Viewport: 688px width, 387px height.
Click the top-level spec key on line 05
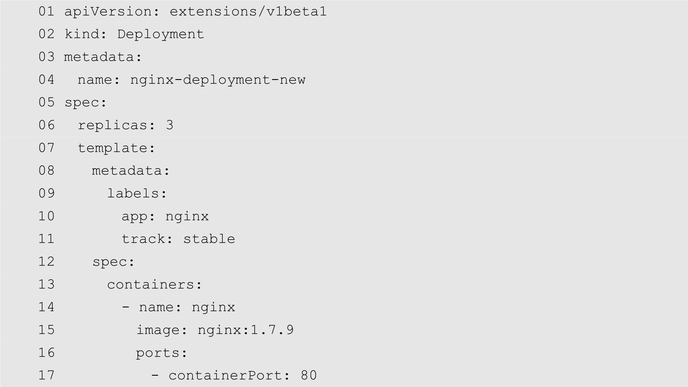pos(85,103)
